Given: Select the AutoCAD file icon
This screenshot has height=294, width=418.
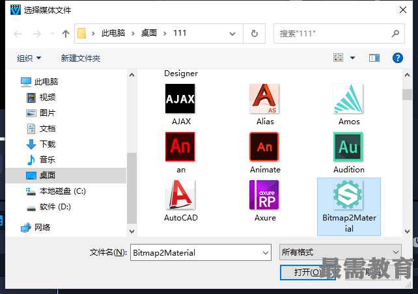Looking at the screenshot, I should [x=180, y=195].
